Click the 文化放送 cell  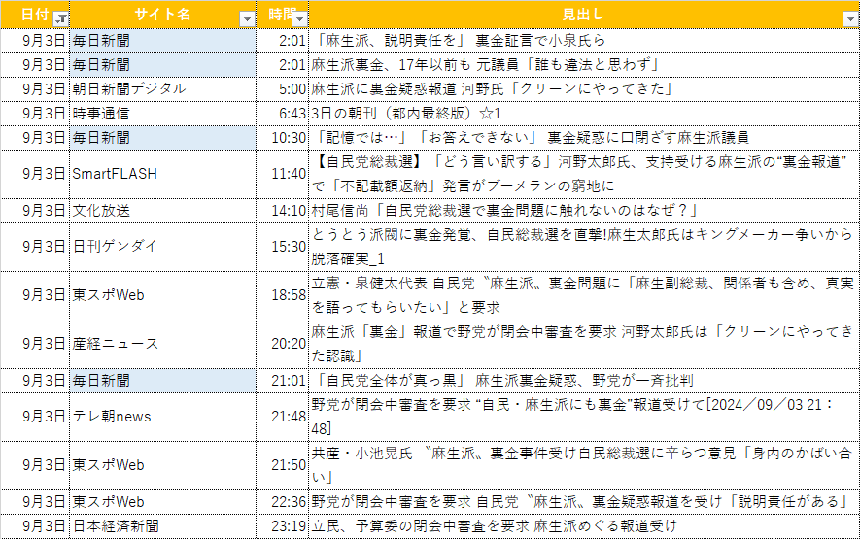163,210
